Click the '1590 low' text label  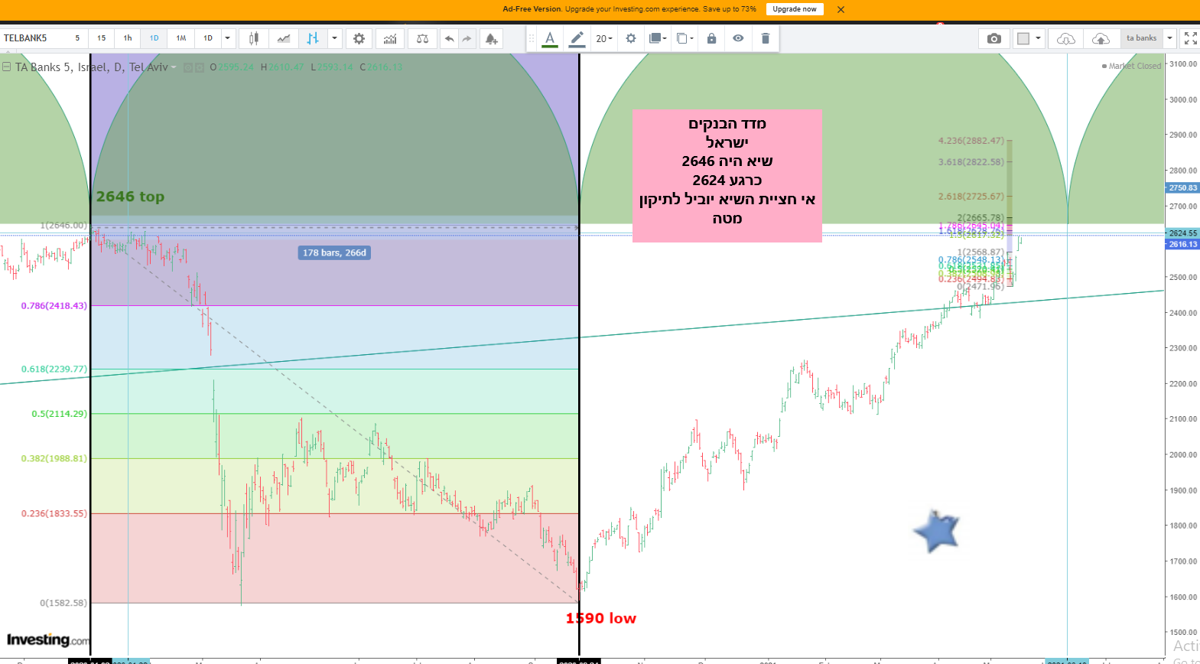(601, 618)
